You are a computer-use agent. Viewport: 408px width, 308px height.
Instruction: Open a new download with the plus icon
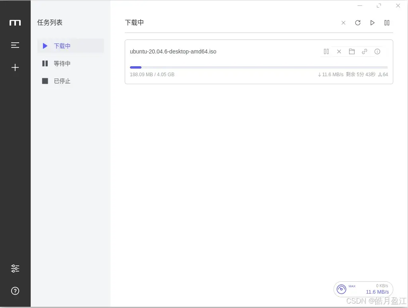(15, 67)
